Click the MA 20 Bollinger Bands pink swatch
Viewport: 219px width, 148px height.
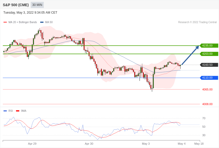5,22
